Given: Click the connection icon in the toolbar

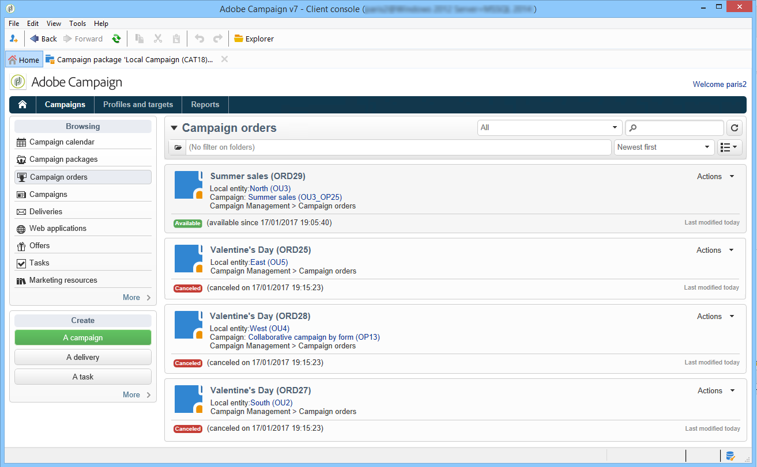Looking at the screenshot, I should pos(14,39).
